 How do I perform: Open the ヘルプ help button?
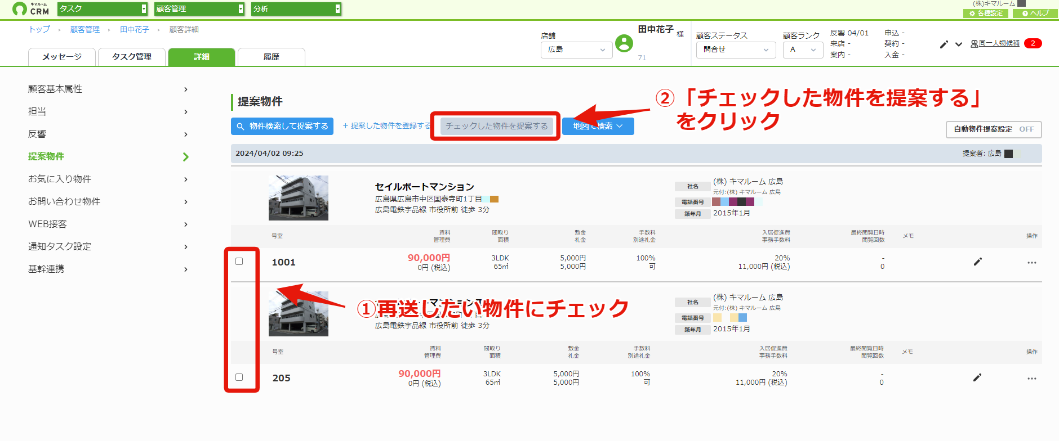click(1035, 13)
